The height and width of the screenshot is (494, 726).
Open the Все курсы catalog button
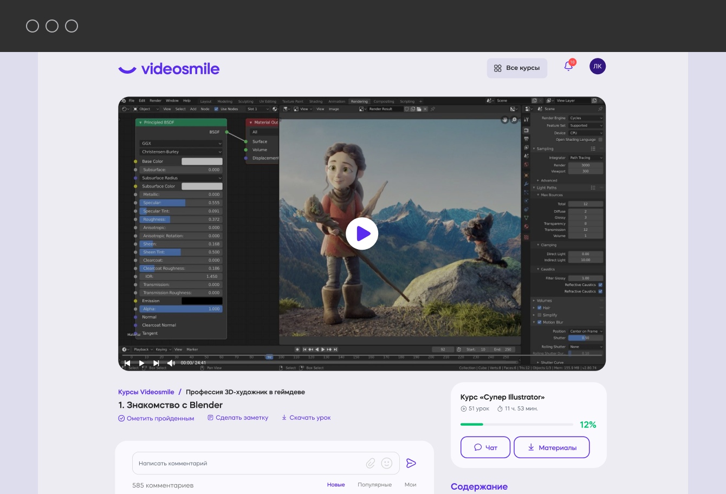(517, 68)
